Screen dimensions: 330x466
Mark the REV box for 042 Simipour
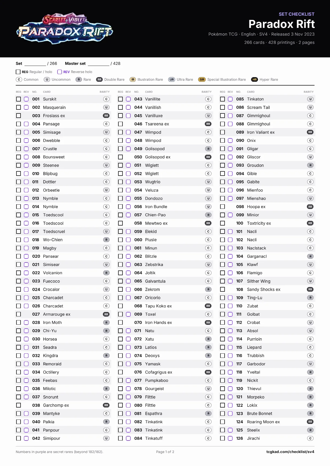(x=26, y=438)
